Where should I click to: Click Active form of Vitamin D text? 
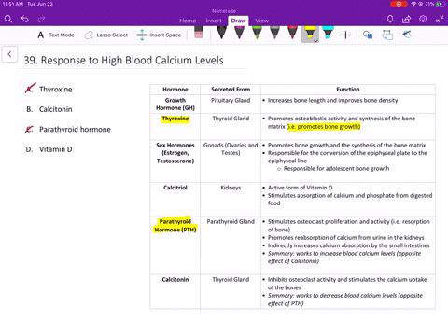click(300, 188)
